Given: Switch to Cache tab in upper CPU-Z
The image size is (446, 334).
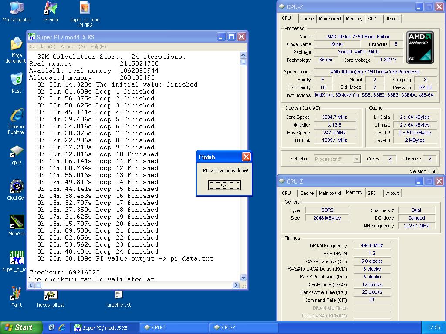Looking at the screenshot, I should (x=307, y=19).
